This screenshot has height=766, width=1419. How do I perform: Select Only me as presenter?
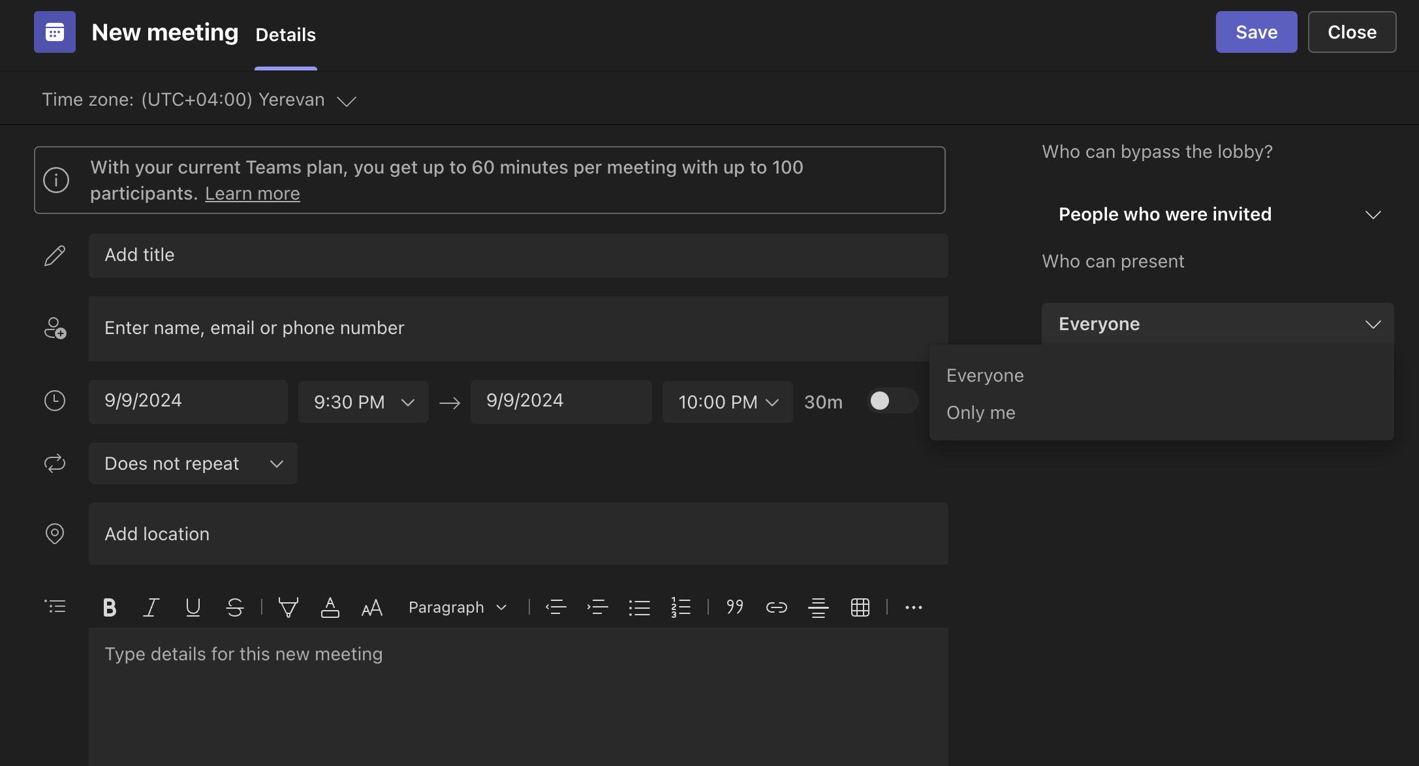(980, 412)
